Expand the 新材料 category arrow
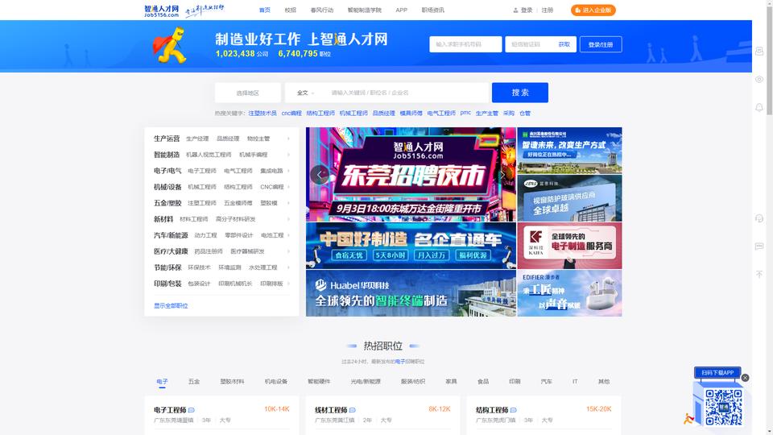 point(288,219)
